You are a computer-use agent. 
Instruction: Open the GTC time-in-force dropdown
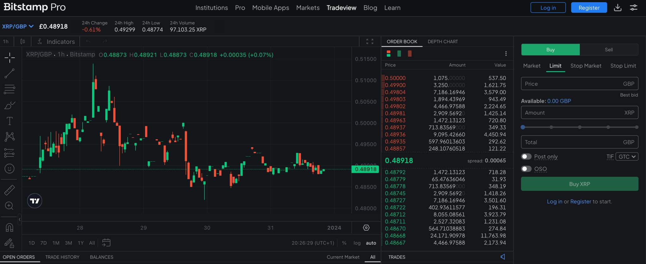point(627,157)
